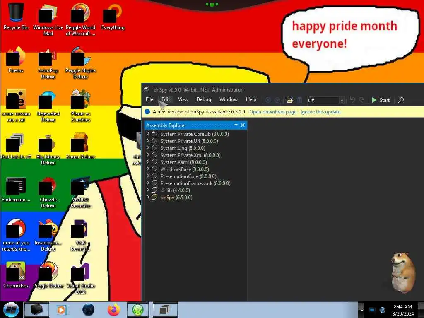Image resolution: width=424 pixels, height=318 pixels.
Task: Click Ignore this update link
Action: point(320,112)
